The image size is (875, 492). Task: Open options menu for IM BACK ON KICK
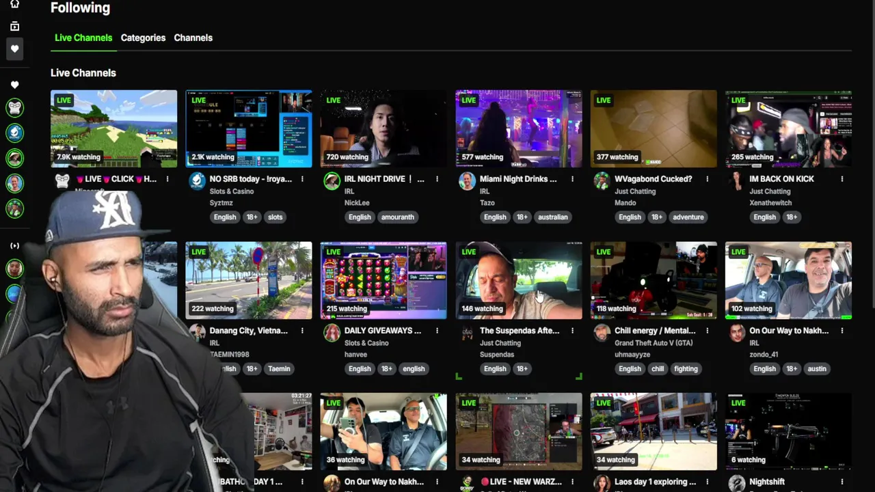[x=842, y=179]
